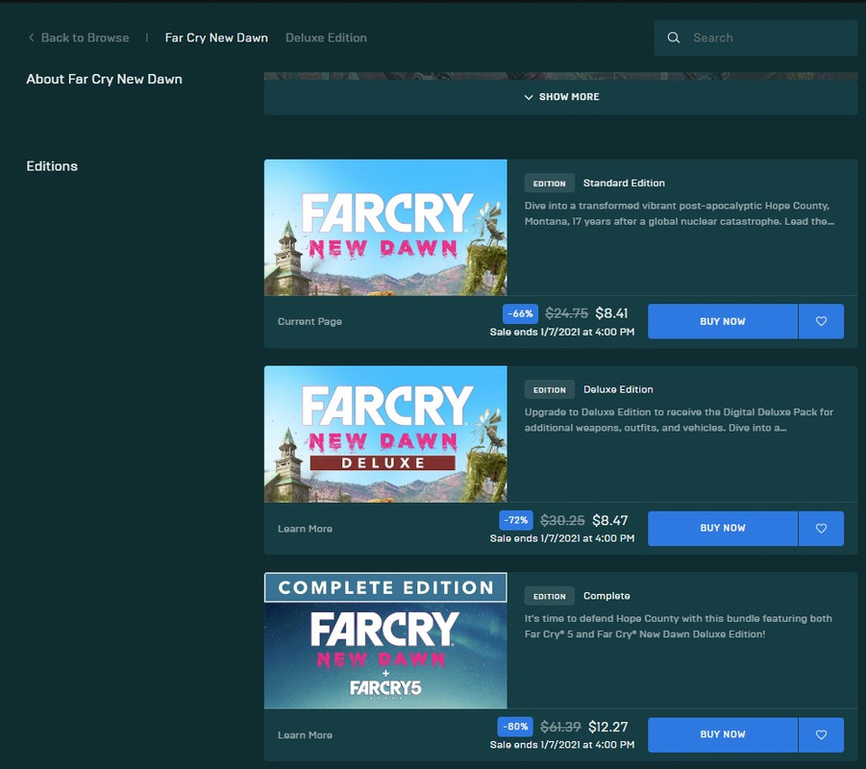Click the -72% discount badge
This screenshot has height=769, width=866.
516,520
